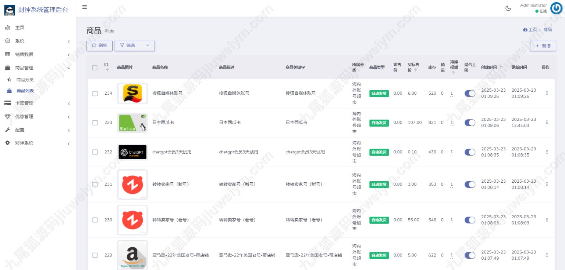Click the 刷新 refresh button
Screen dimensions: 565x270
[99, 45]
